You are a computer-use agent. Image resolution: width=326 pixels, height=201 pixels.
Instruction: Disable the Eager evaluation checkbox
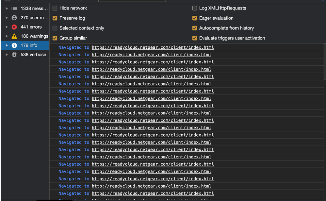[x=195, y=18]
